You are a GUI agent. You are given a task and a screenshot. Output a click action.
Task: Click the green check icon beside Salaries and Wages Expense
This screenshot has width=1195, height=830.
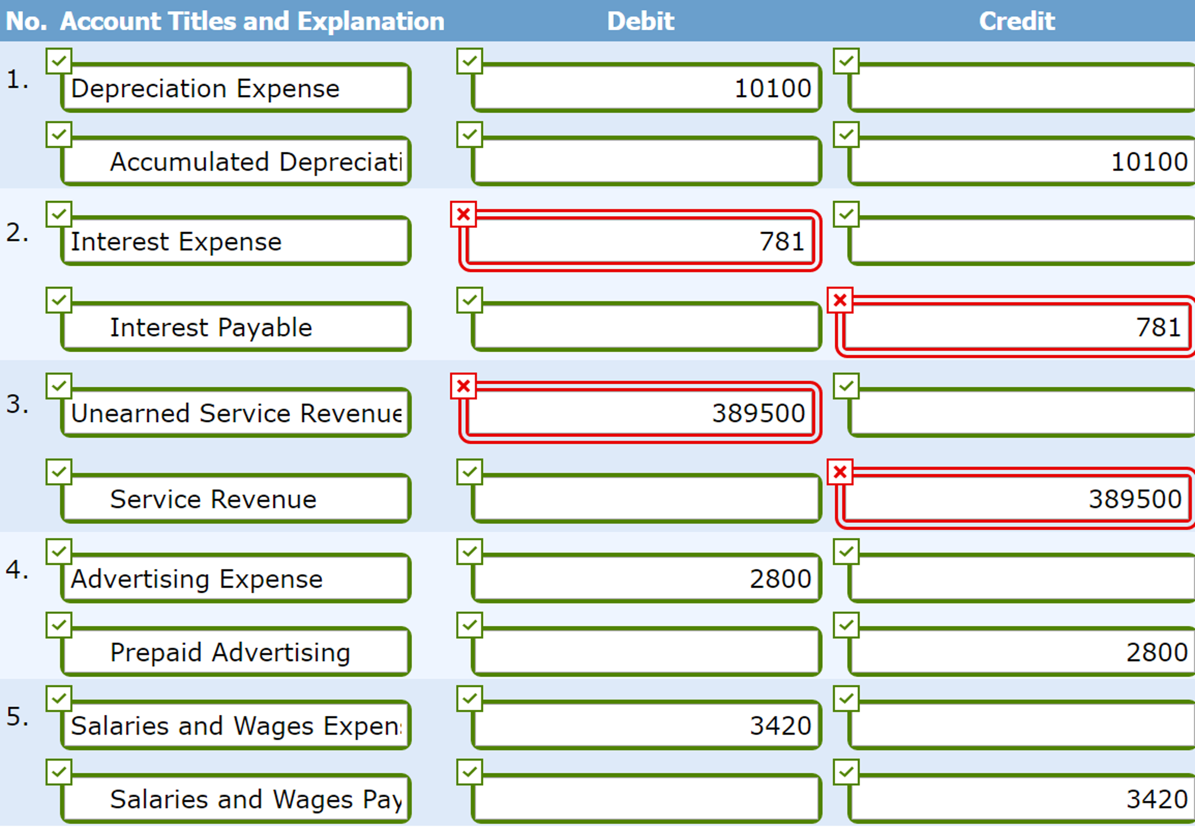click(x=59, y=699)
